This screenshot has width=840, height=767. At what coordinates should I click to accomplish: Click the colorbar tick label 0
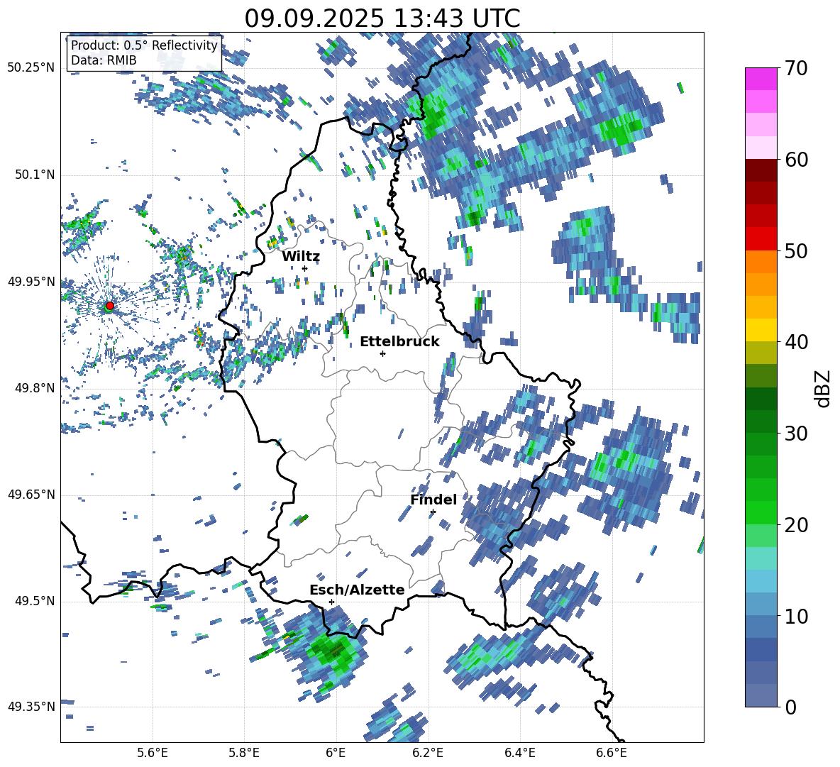tap(790, 707)
